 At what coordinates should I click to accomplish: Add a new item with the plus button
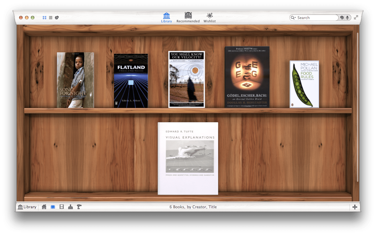tap(355, 207)
